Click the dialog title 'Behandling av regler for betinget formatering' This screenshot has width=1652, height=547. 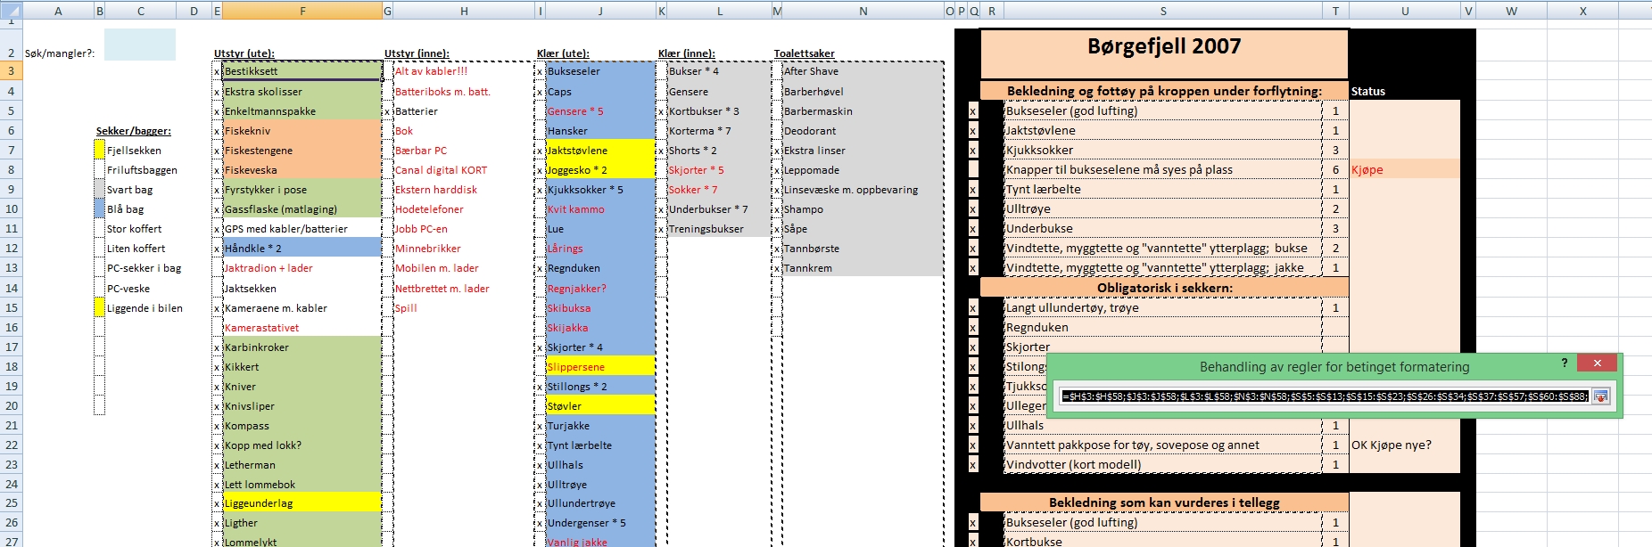1334,367
